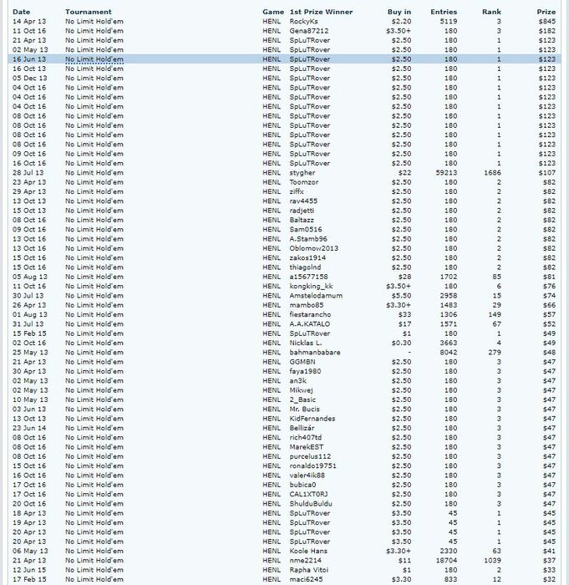
Task: Click winner name GGMBN
Action: point(302,362)
